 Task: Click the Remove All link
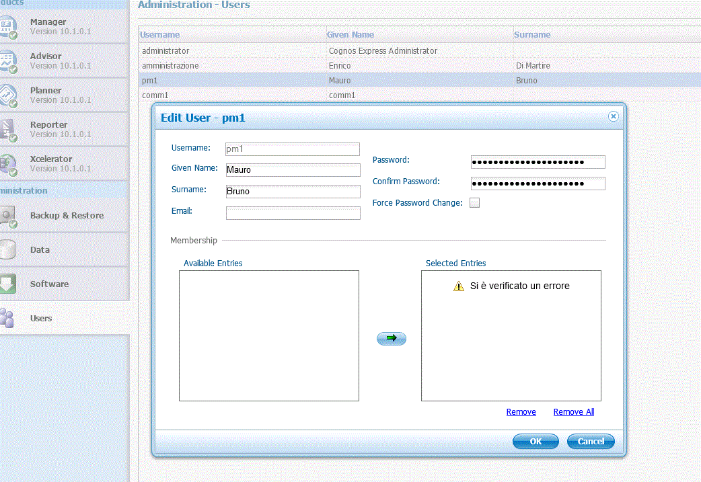(574, 412)
